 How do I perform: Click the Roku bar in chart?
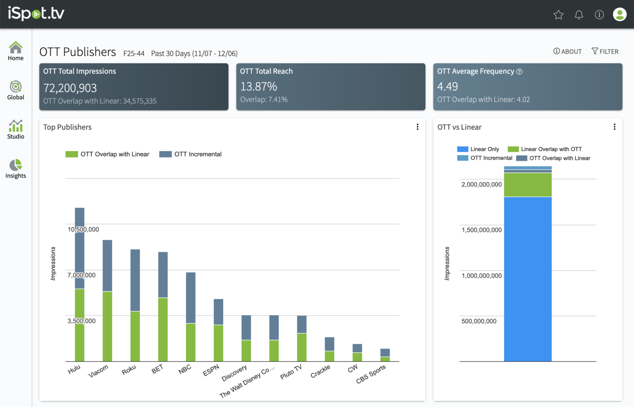pyautogui.click(x=135, y=305)
